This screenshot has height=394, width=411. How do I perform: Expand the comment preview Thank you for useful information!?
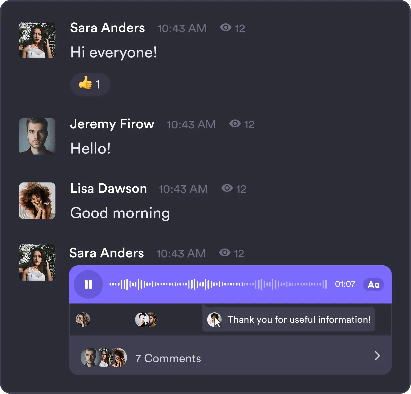288,319
